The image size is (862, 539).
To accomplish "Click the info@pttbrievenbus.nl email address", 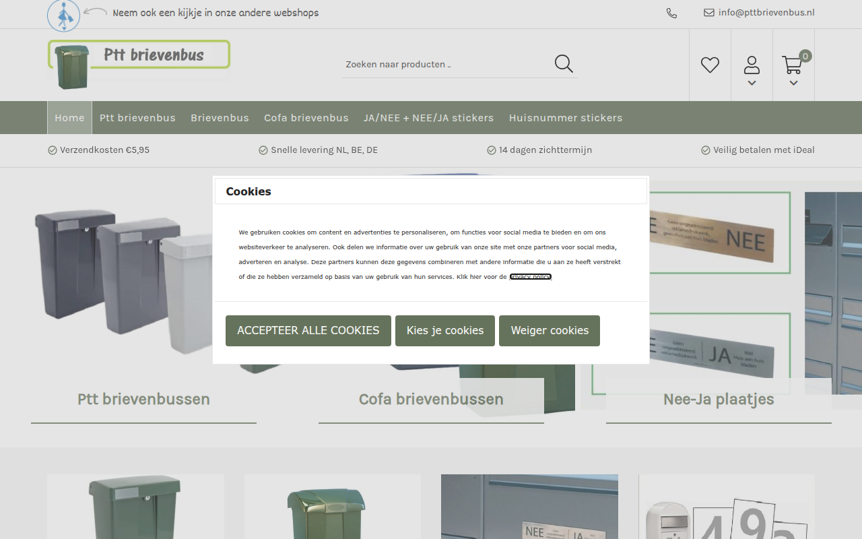I will click(x=766, y=12).
